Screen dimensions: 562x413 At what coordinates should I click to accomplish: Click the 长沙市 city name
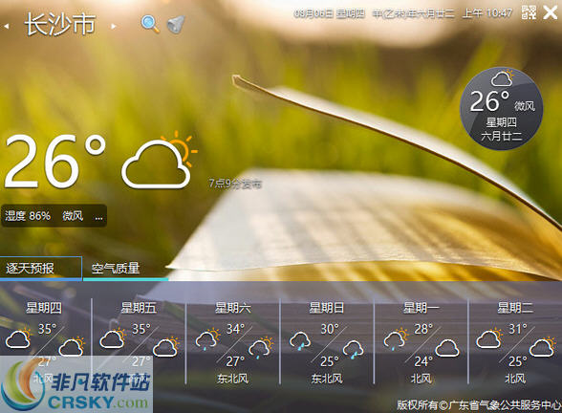tap(60, 25)
